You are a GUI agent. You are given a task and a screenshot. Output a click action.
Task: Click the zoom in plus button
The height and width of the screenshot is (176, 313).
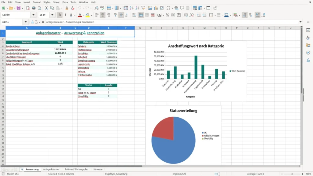(x=302, y=174)
